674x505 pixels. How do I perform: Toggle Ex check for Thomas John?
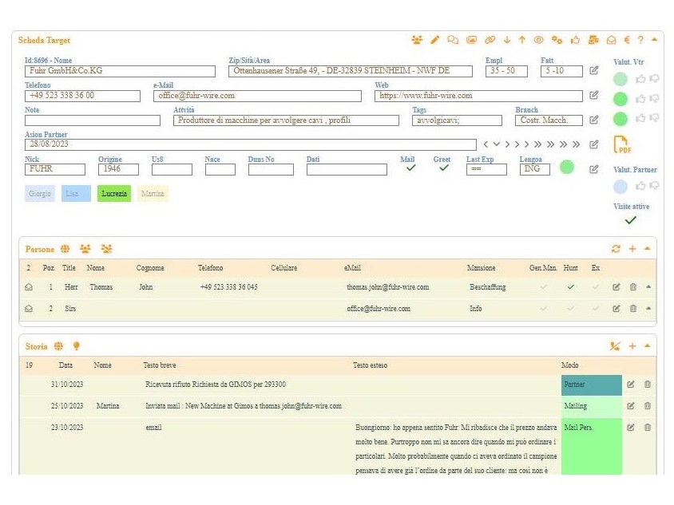(x=595, y=287)
